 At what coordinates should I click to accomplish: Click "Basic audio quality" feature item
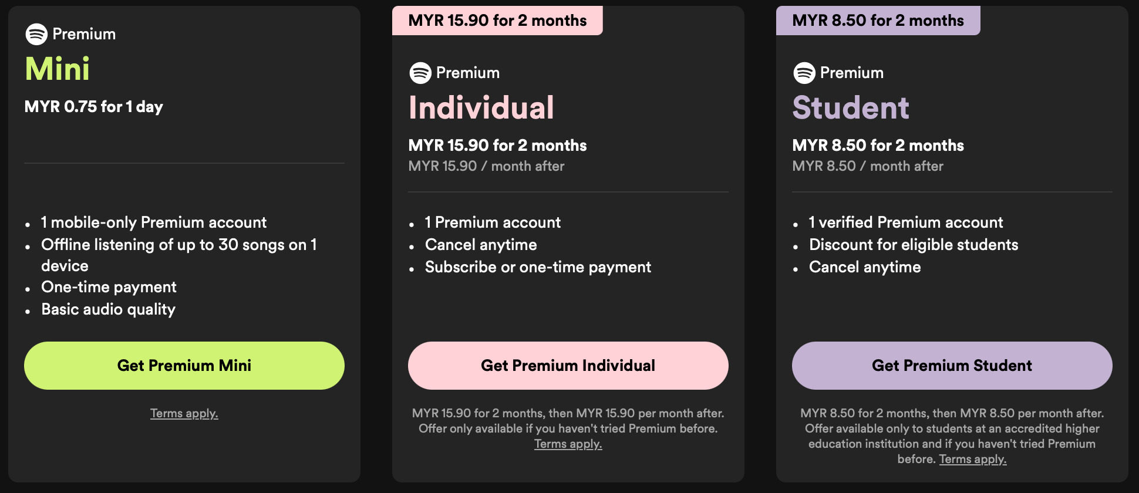click(108, 309)
